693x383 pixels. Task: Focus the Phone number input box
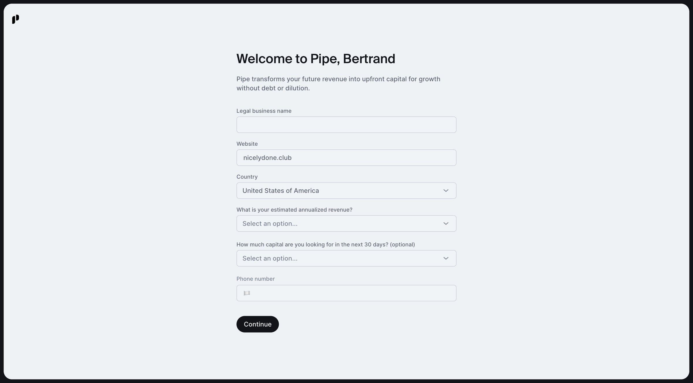coord(346,293)
